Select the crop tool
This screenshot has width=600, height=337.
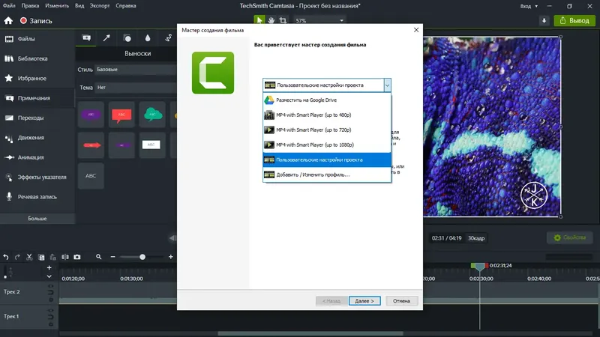(283, 20)
